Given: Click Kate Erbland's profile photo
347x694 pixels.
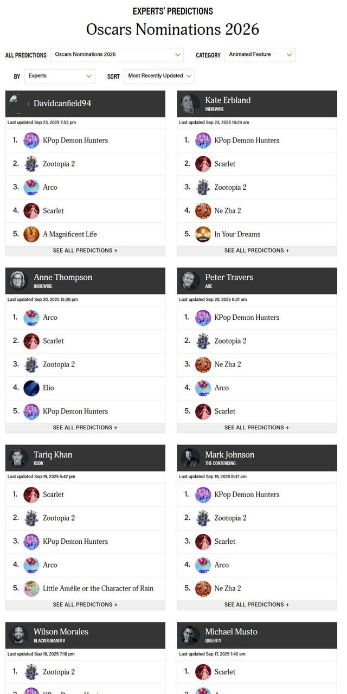Looking at the screenshot, I should click(190, 104).
